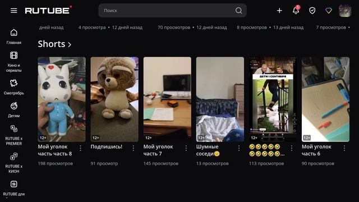Play the Дети 1 сентября short

tap(273, 99)
